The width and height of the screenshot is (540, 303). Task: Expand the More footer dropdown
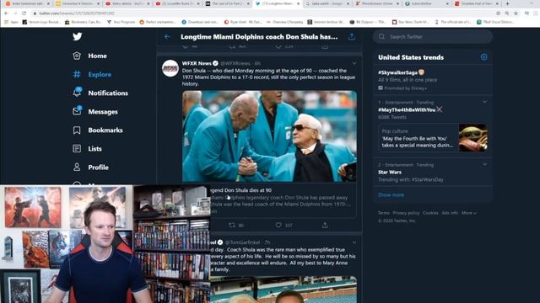(x=469, y=213)
